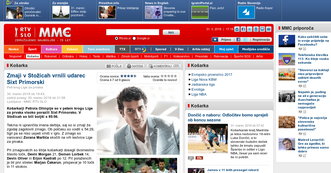Click the envelope mail icon in header

tap(268, 29)
